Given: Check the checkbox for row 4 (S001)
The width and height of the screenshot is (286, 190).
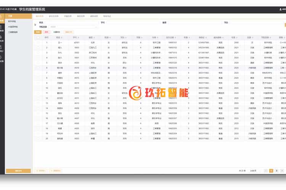Looking at the screenshot, I should (38, 58).
